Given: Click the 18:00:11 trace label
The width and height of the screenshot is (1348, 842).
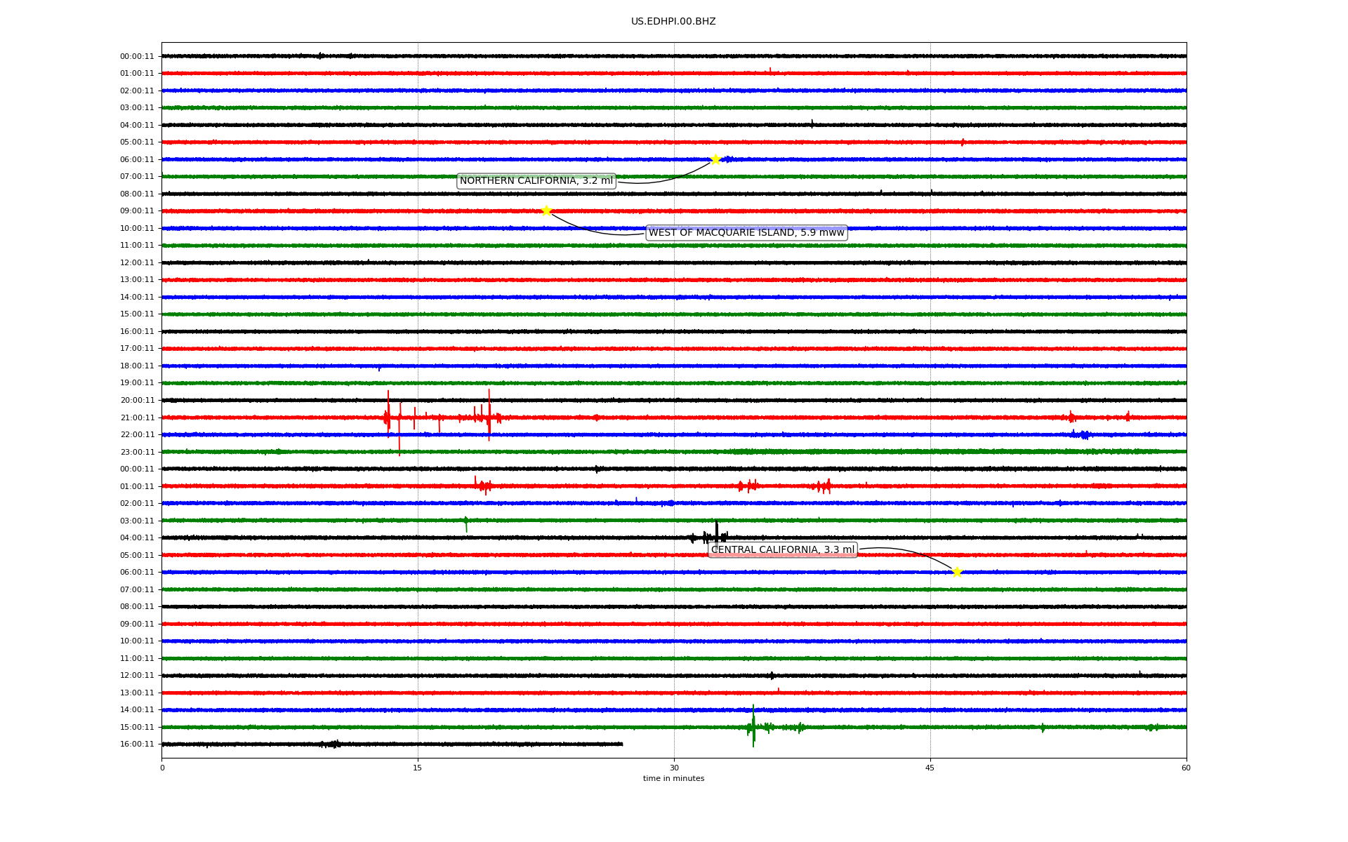Looking at the screenshot, I should (137, 366).
